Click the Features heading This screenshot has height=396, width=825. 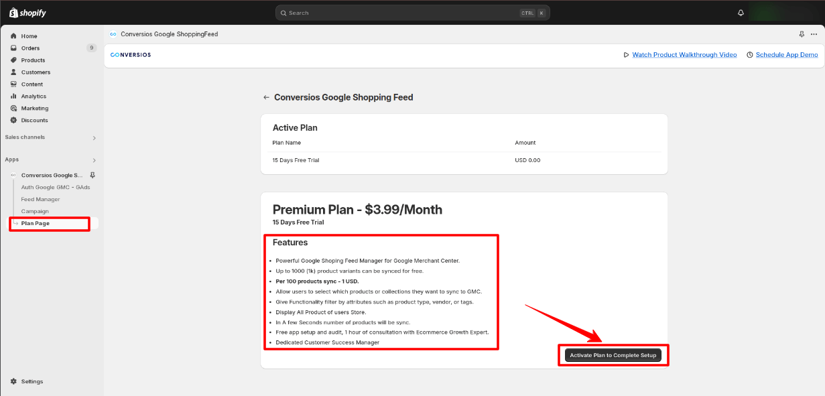290,243
